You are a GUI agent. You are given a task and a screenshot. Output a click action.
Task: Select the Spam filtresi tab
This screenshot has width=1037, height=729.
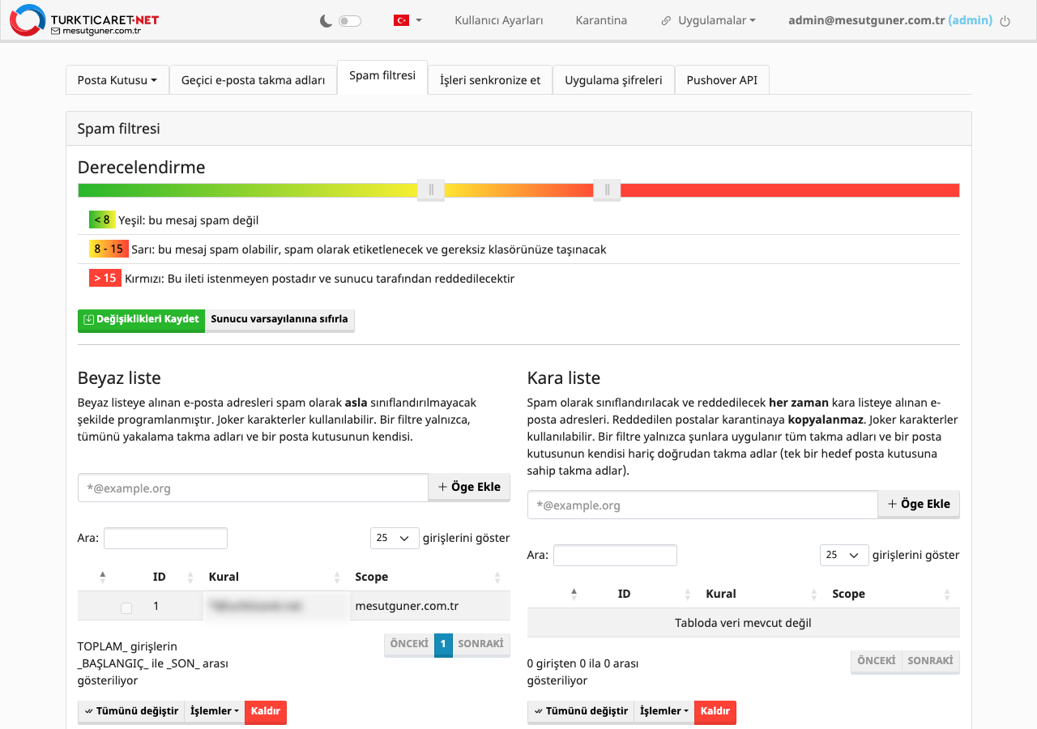point(382,76)
